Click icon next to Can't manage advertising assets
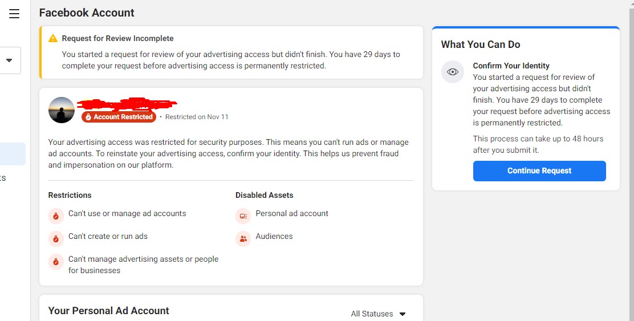This screenshot has width=634, height=321. pos(56,262)
